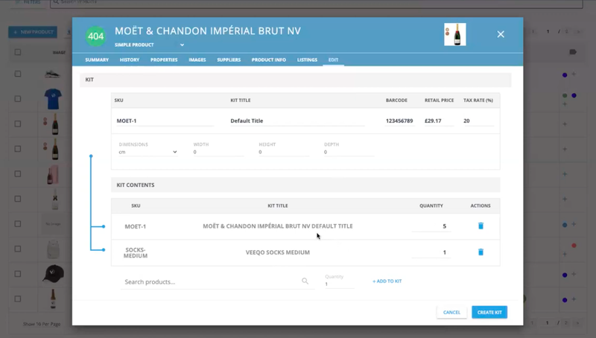Screen dimensions: 596x338
Task: Tick checkbox beside pink champagne box row
Action: coord(18,173)
